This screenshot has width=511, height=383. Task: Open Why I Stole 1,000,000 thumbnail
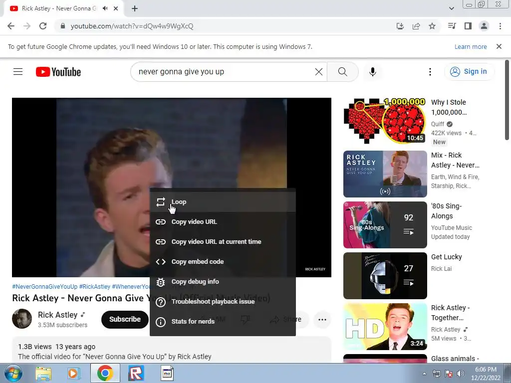coord(385,121)
